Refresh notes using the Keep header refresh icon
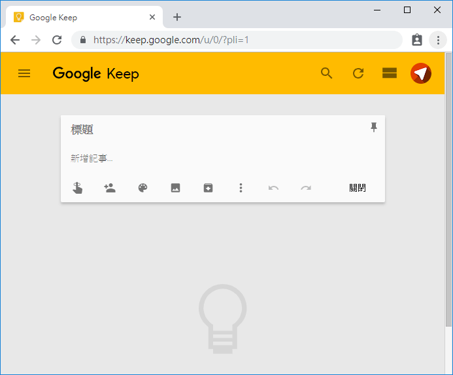 point(358,73)
